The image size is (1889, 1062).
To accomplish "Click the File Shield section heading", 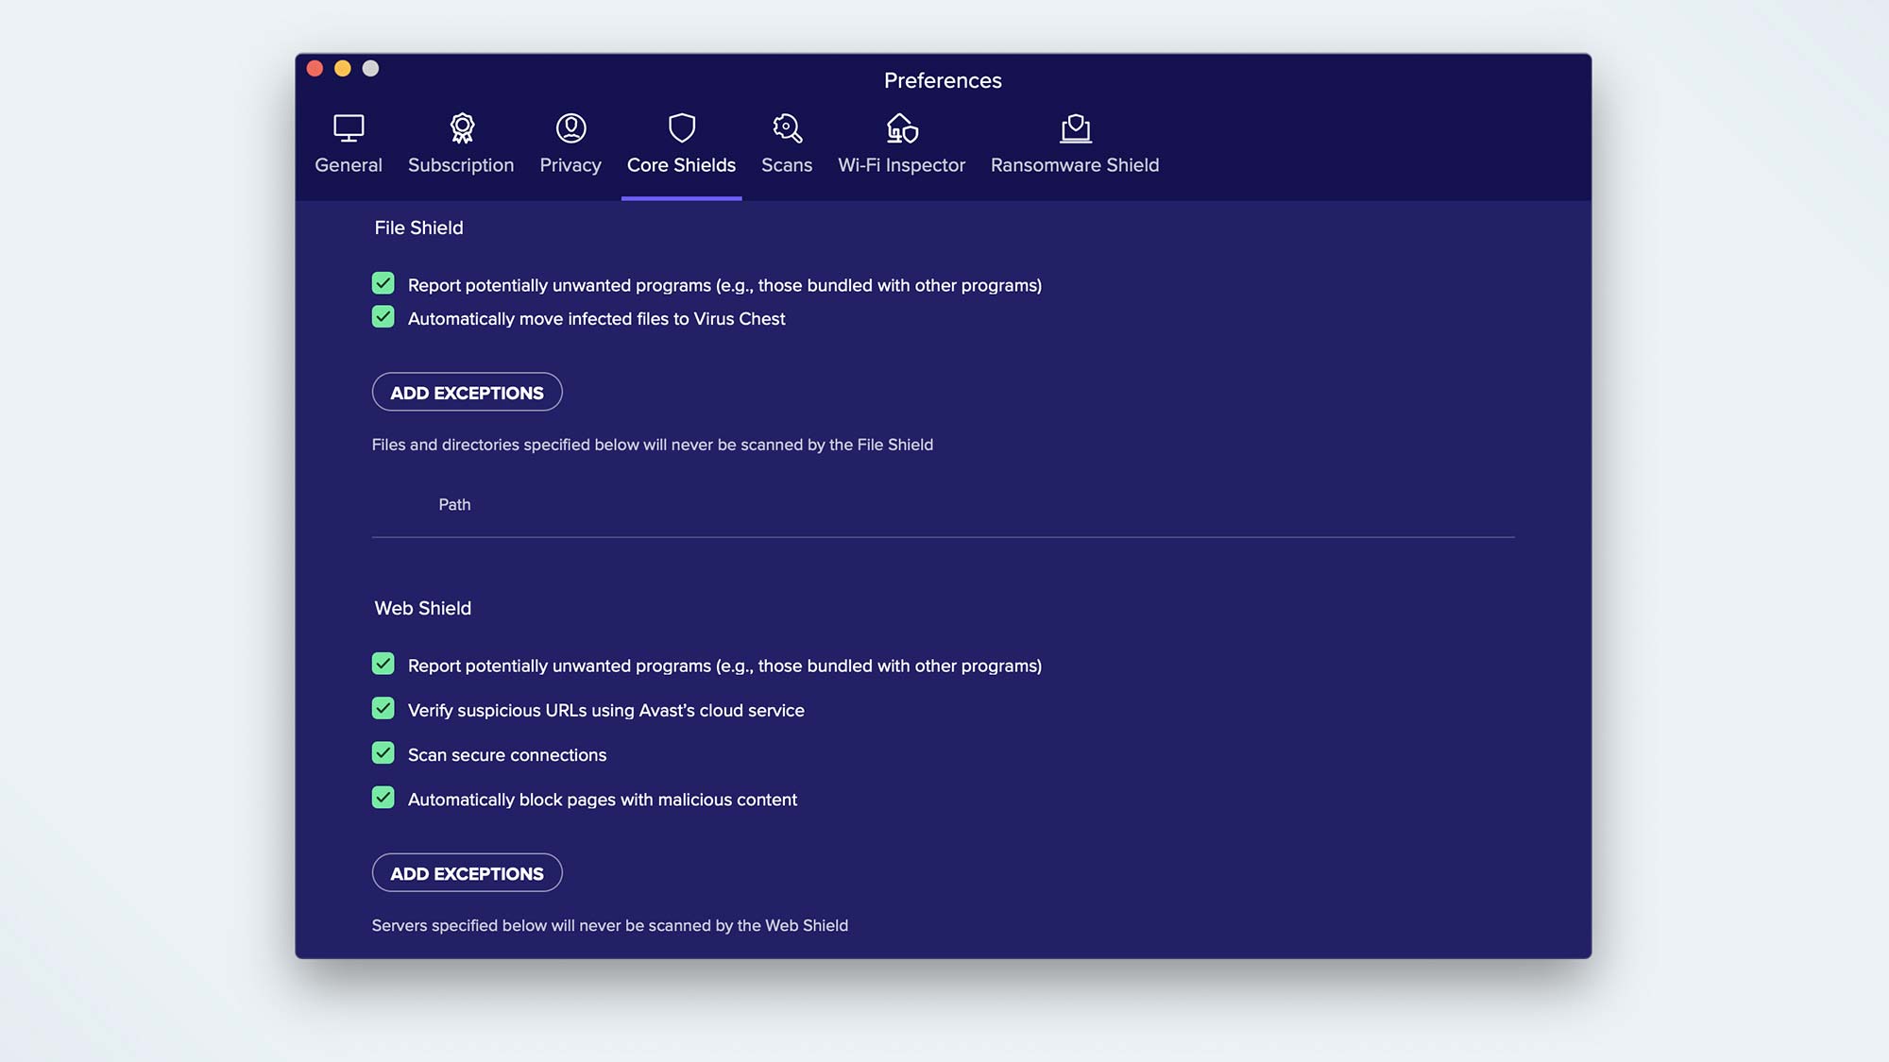I will pyautogui.click(x=418, y=228).
